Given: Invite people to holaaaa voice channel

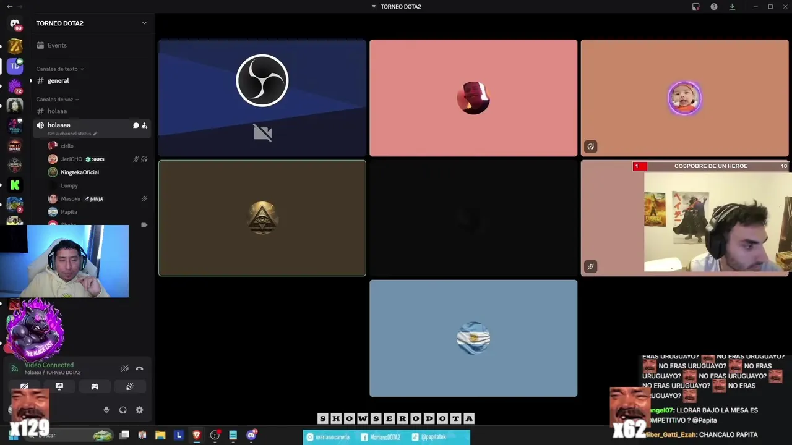Looking at the screenshot, I should [144, 125].
